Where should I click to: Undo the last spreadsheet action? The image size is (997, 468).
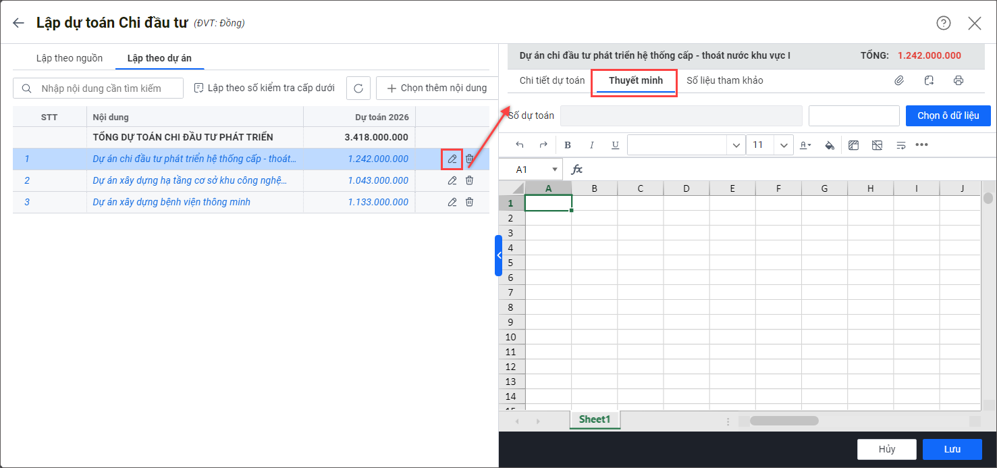519,145
